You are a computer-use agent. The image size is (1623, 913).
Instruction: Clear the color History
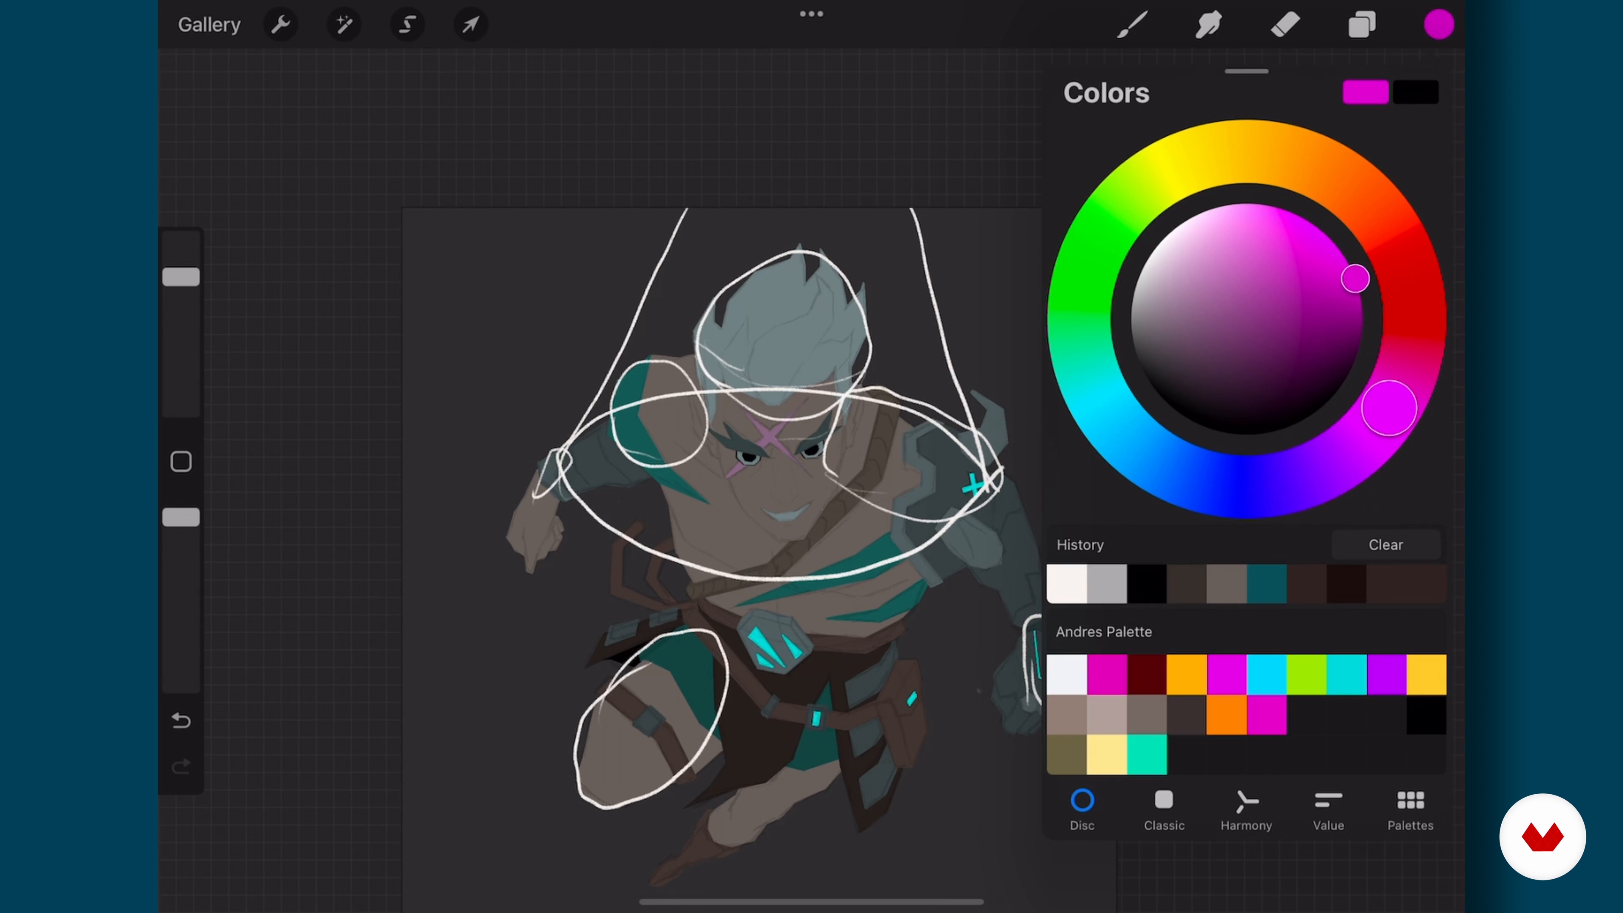click(1385, 544)
